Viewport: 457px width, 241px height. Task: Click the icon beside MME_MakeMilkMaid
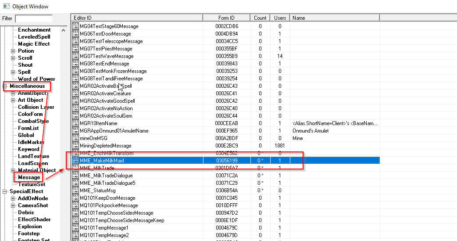[75, 161]
